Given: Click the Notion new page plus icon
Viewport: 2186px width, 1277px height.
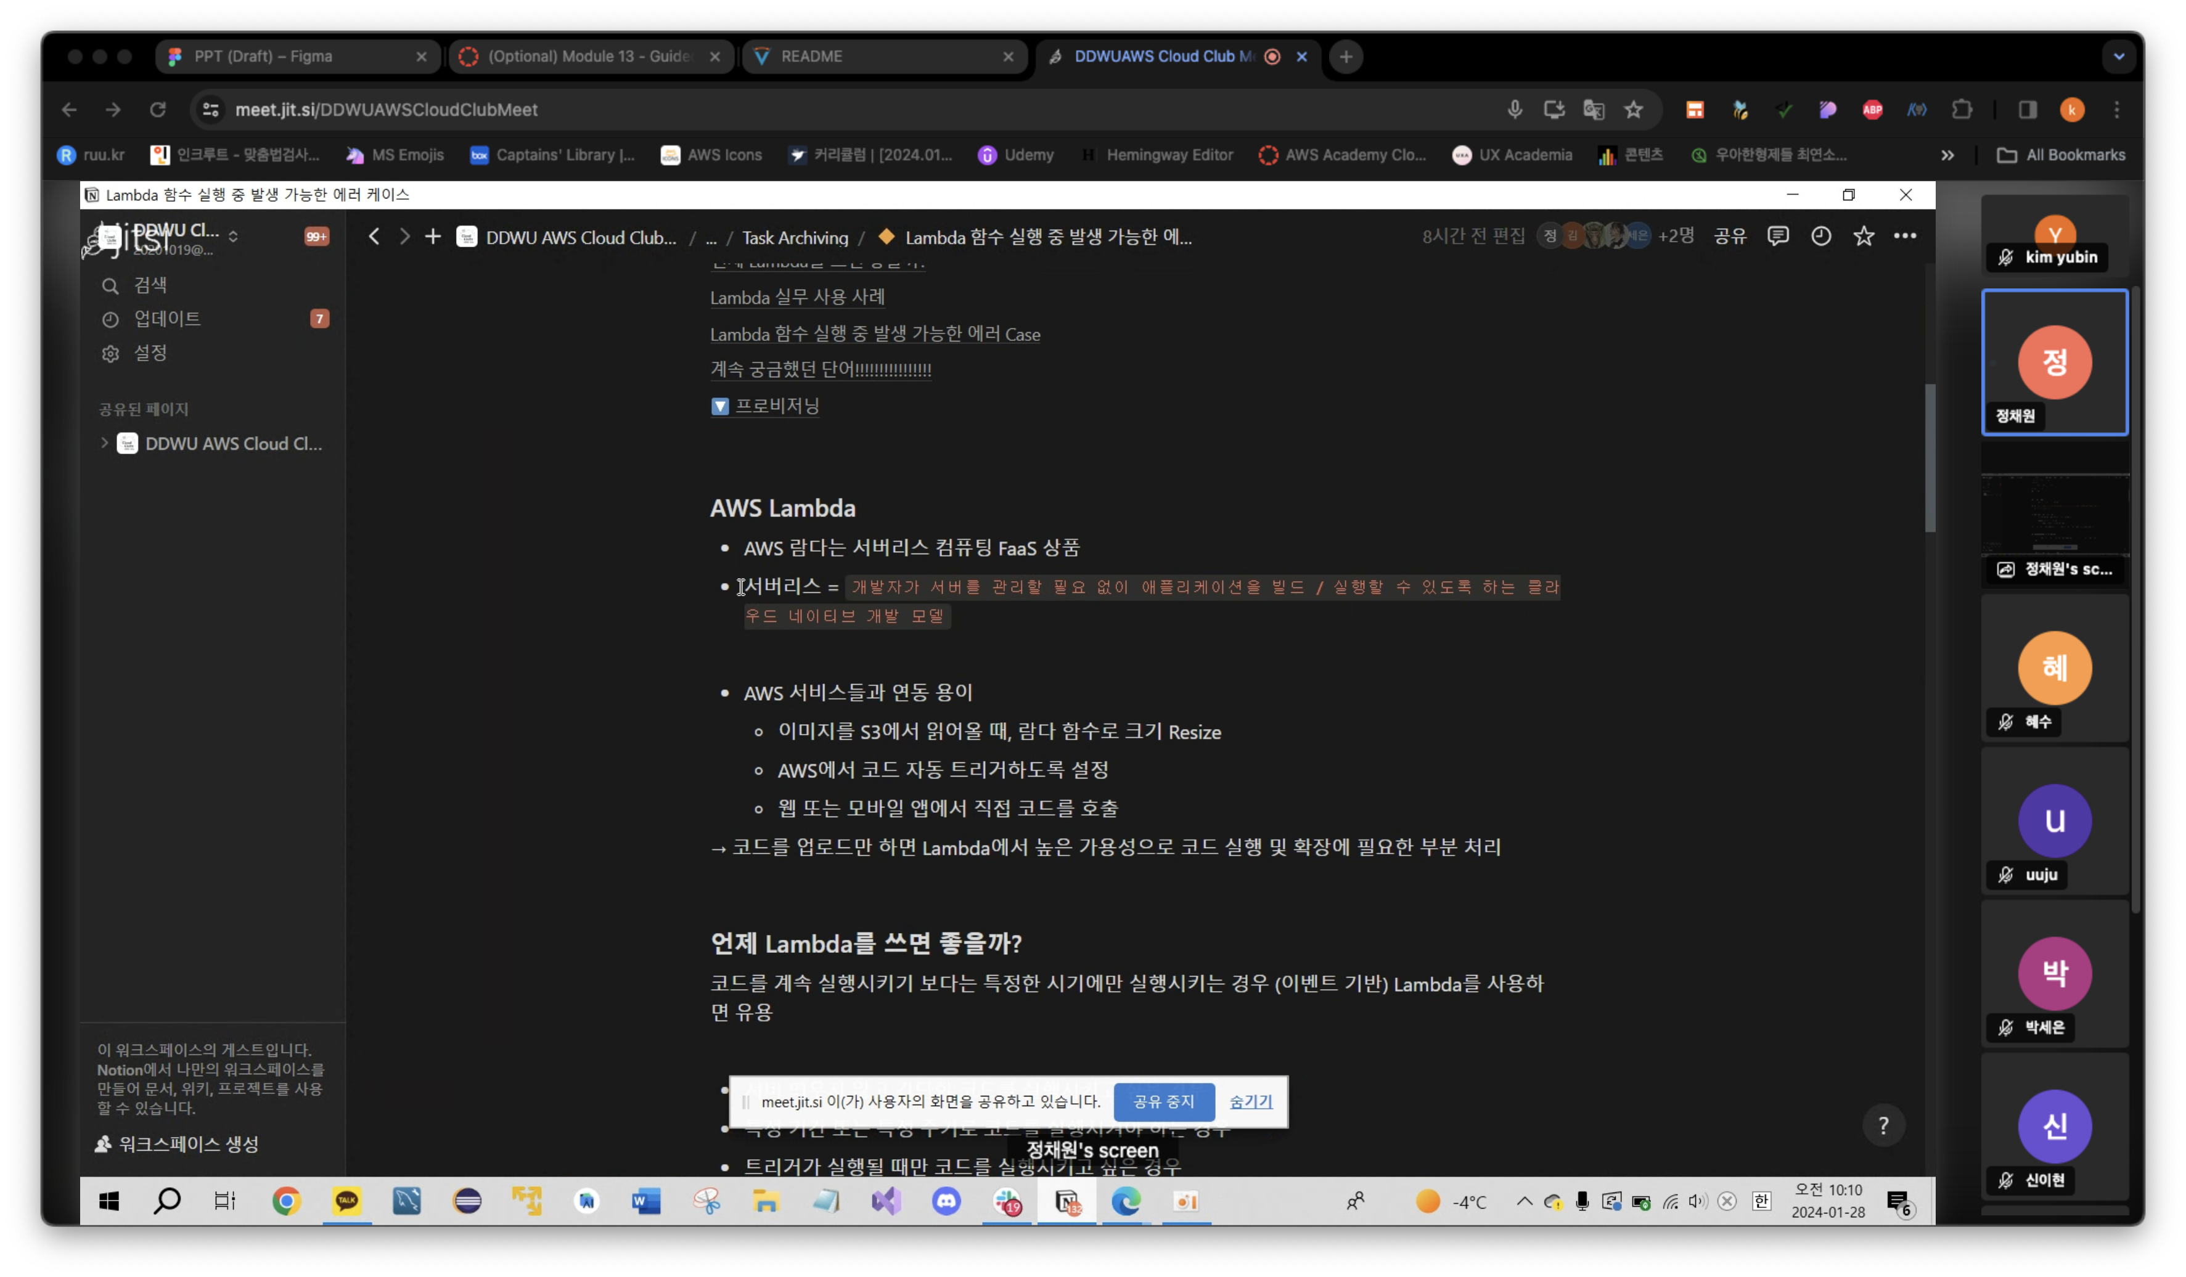Looking at the screenshot, I should (x=432, y=236).
